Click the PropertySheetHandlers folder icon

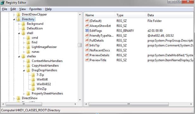[28, 93]
